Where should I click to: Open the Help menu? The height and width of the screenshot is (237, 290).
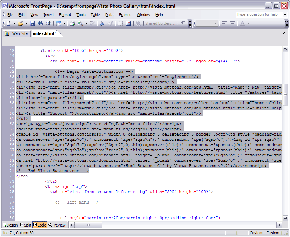159,15
